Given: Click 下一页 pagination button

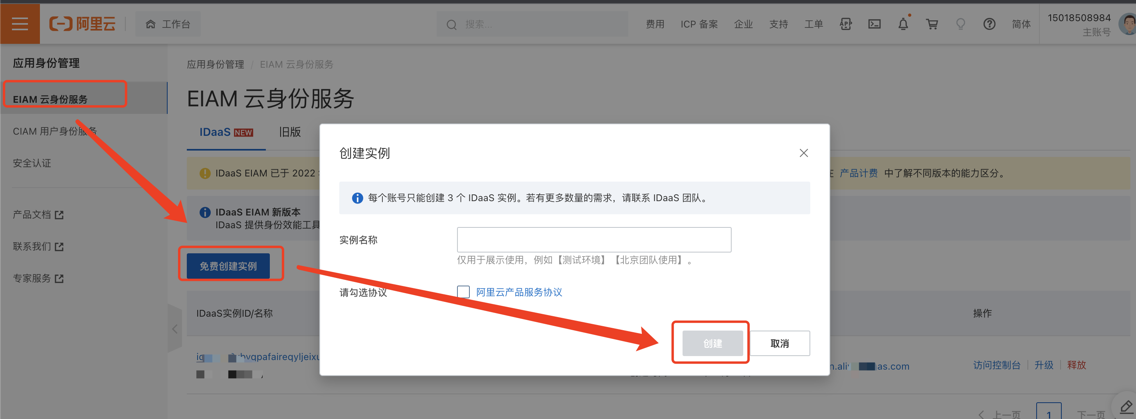Looking at the screenshot, I should click(x=1091, y=415).
